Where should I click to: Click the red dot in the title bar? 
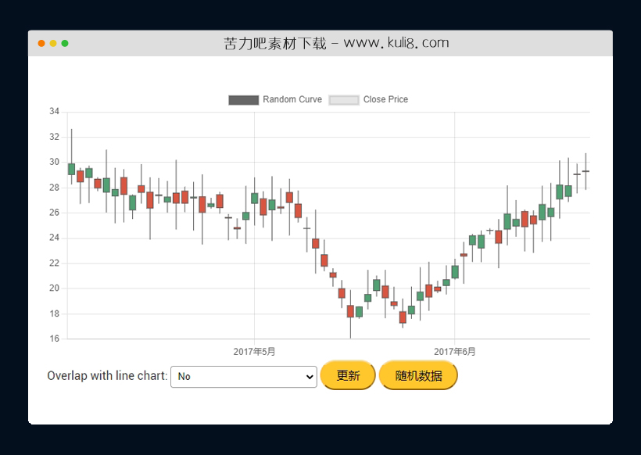[x=41, y=43]
